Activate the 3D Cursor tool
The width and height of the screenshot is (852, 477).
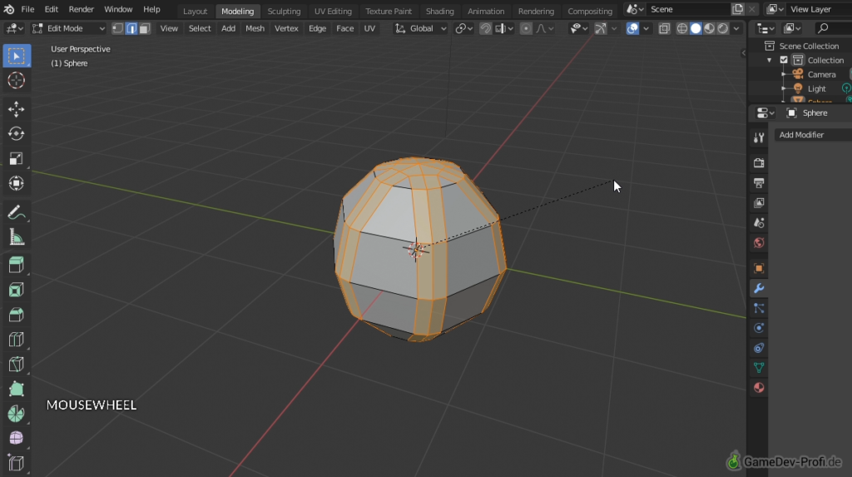coord(17,81)
